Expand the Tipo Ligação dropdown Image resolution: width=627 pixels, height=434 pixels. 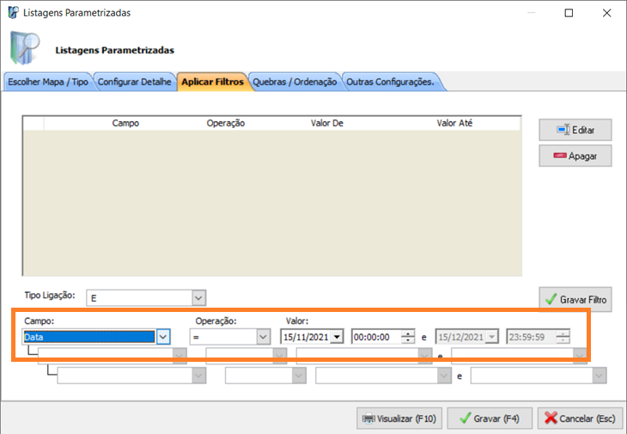[x=198, y=297]
